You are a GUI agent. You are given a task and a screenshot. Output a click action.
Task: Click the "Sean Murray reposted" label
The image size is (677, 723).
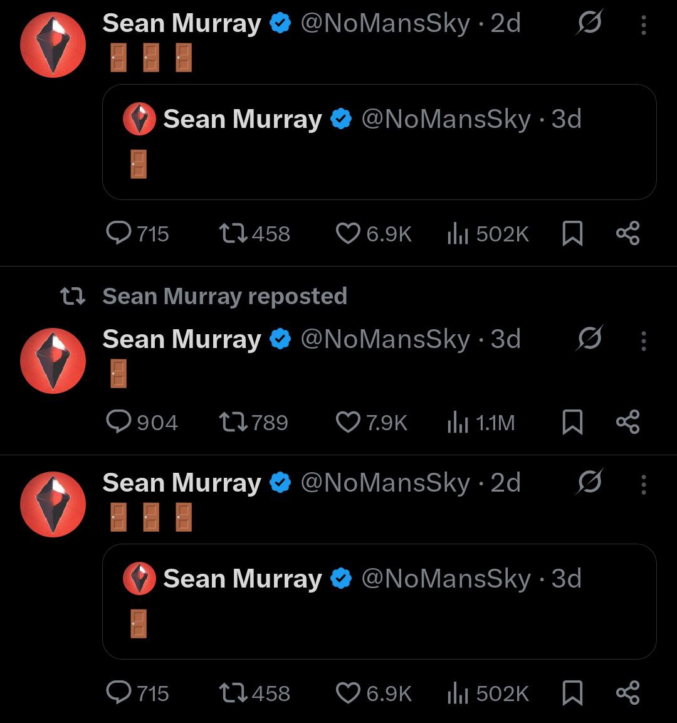224,296
